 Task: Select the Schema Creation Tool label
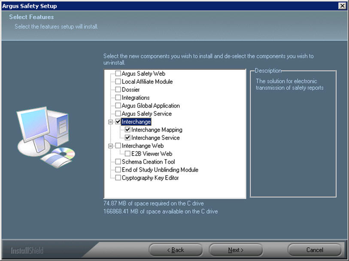[148, 162]
